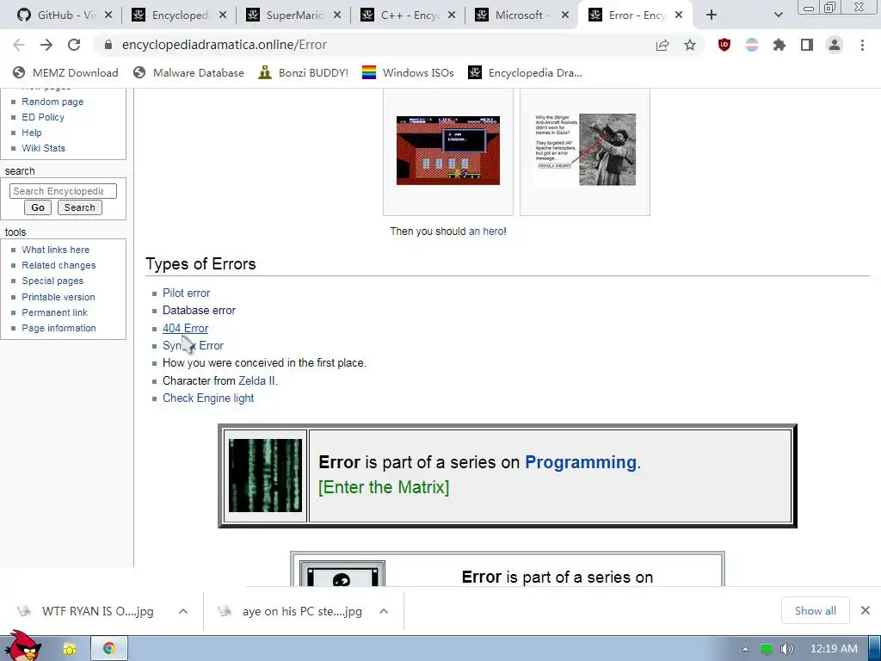Switch to the Encycloped tab
881x661 pixels.
click(x=178, y=15)
